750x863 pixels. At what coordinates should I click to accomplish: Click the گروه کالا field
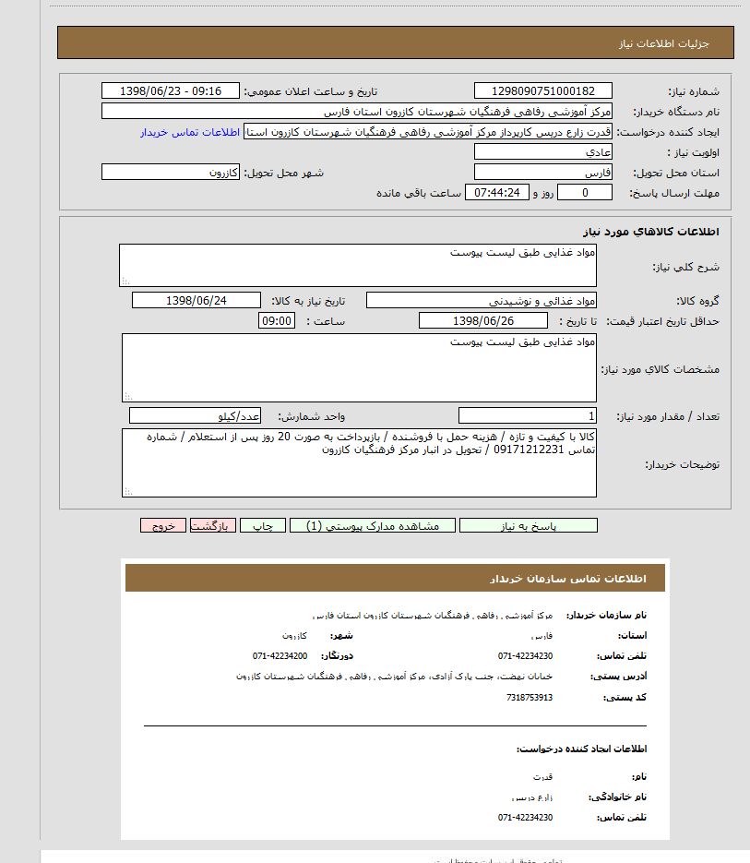point(481,300)
